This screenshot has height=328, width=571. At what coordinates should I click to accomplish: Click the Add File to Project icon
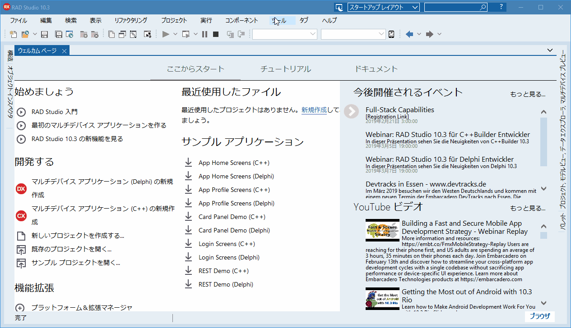click(84, 34)
